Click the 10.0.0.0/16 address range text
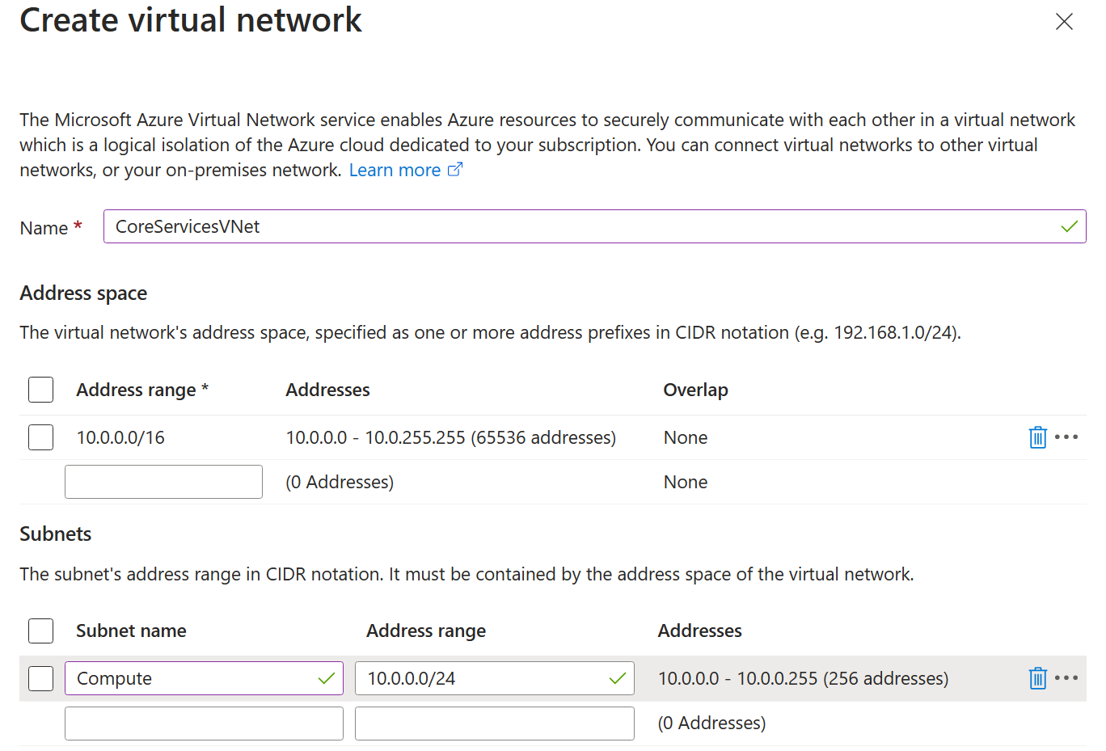Viewport: 1106px width, 751px height. (120, 437)
